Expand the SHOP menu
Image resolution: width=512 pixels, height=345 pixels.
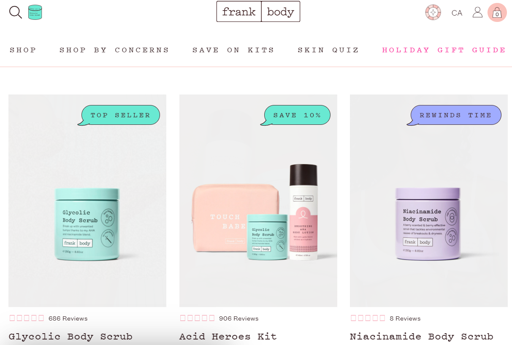coord(23,50)
